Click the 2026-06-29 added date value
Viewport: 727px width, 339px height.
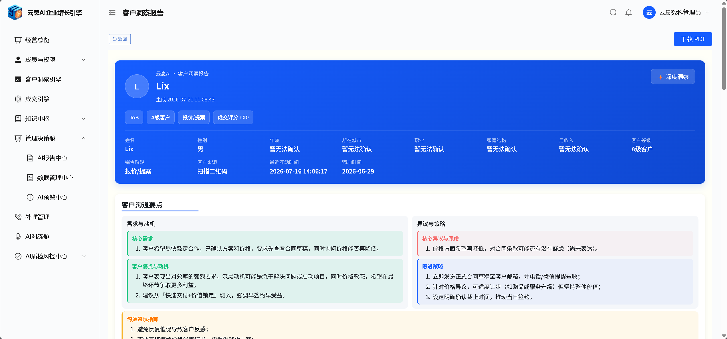coord(358,171)
